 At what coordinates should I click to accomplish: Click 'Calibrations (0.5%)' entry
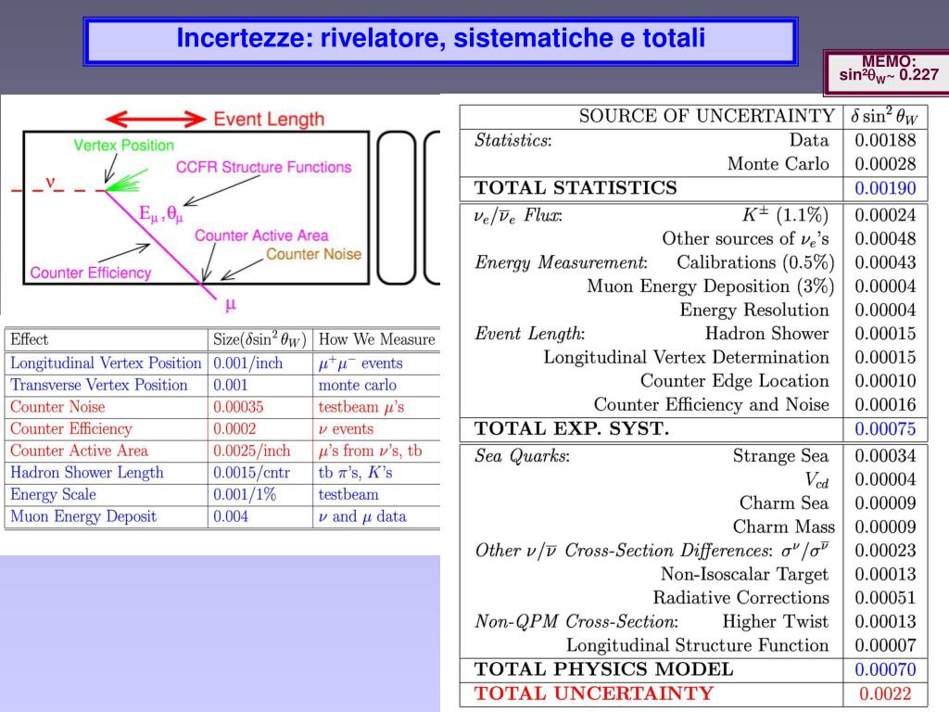(755, 262)
